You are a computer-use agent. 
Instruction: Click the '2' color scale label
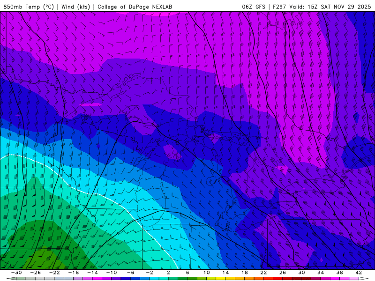click(x=169, y=273)
